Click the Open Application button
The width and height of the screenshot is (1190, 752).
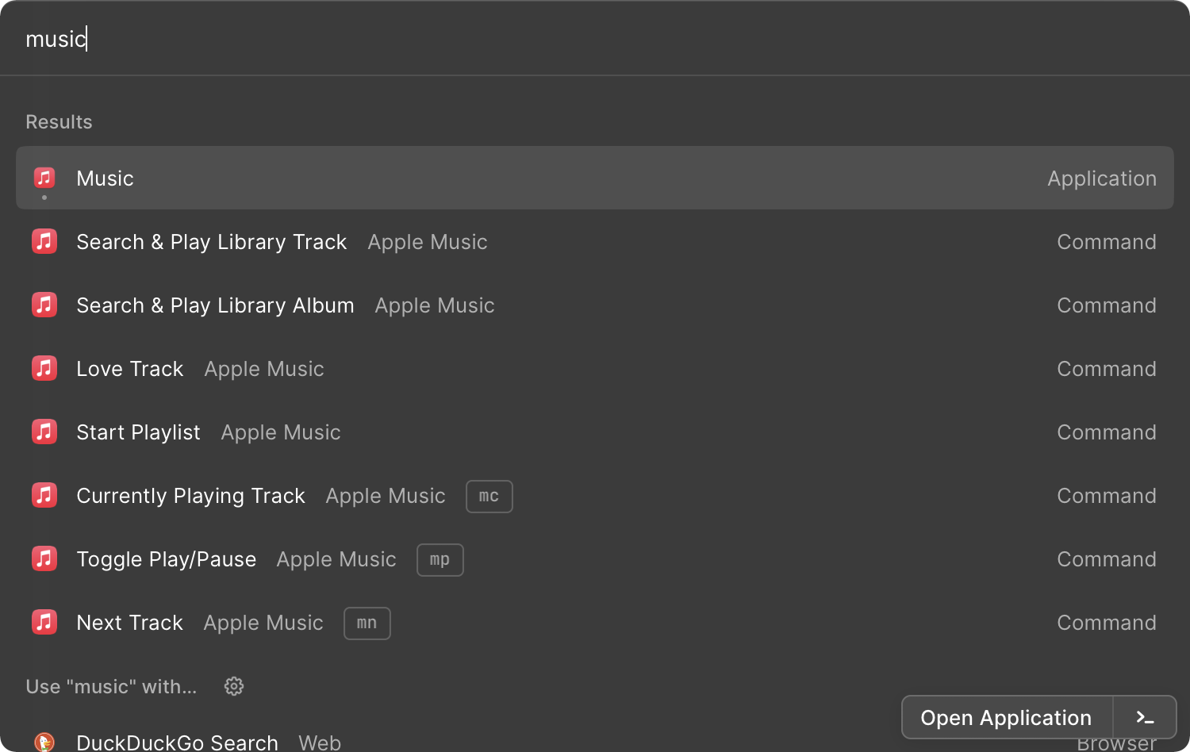pyautogui.click(x=1007, y=718)
